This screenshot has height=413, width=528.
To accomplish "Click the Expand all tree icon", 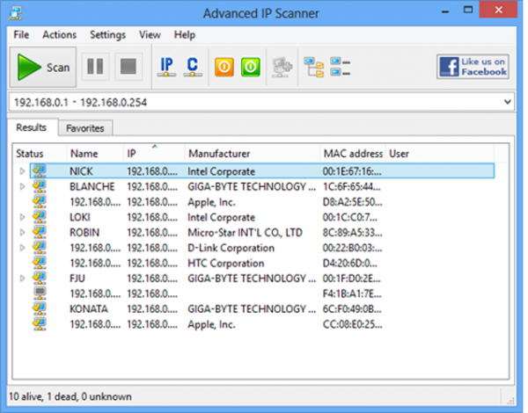I will pos(314,68).
